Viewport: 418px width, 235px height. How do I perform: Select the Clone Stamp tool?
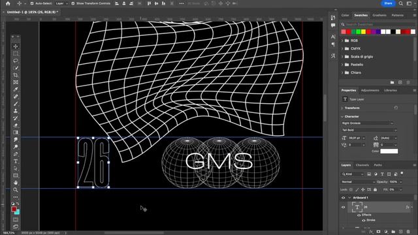[x=16, y=111]
